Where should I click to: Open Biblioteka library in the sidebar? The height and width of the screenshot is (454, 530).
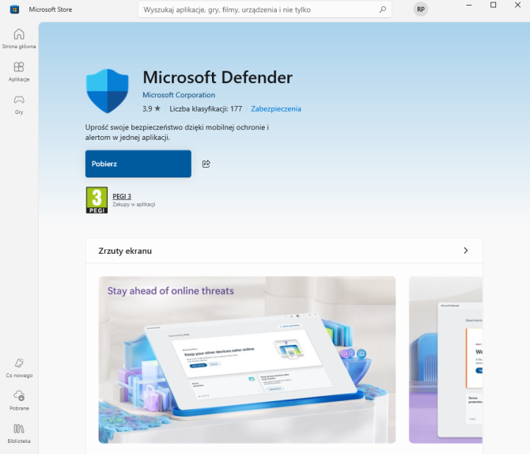[x=19, y=433]
